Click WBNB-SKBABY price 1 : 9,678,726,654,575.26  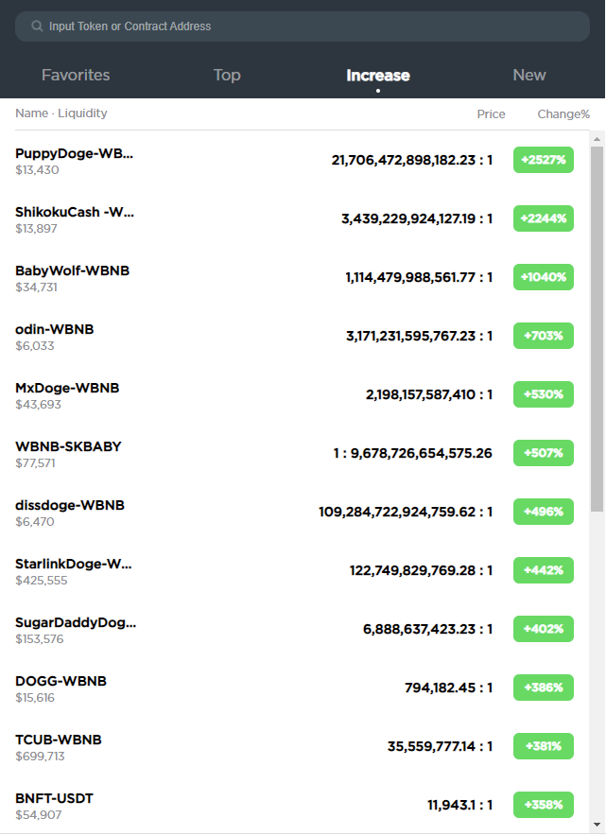pos(412,453)
